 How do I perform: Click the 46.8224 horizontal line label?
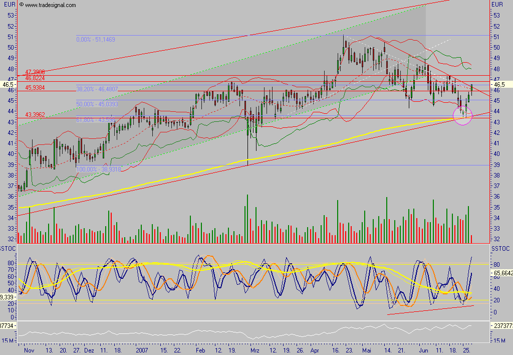pyautogui.click(x=35, y=78)
